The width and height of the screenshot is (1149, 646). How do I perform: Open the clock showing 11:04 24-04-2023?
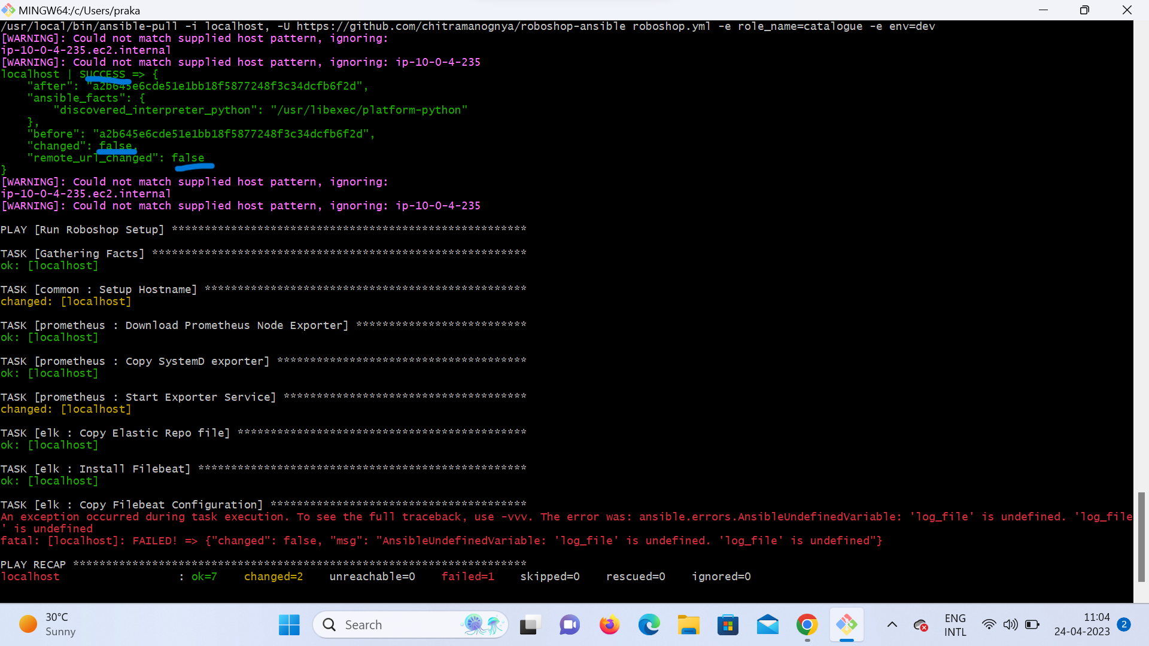point(1082,624)
